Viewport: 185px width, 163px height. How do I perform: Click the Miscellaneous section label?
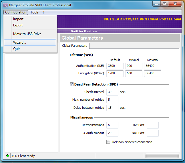pos(82,117)
